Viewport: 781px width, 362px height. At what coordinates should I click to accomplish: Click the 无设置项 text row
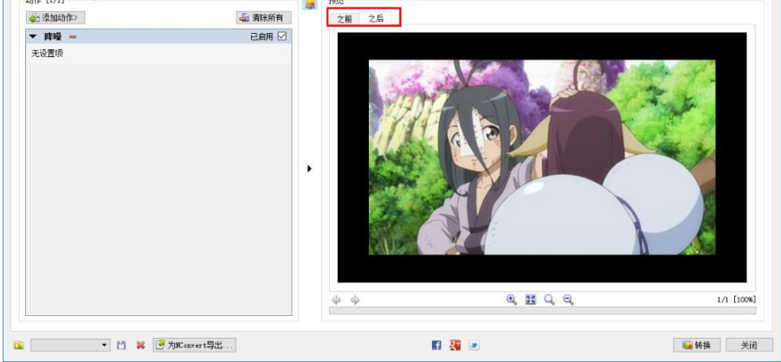(48, 54)
